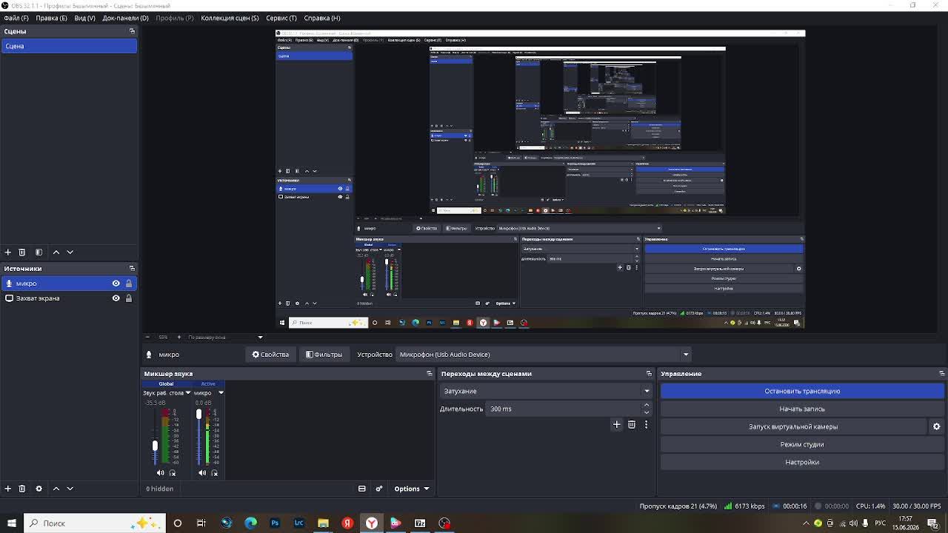This screenshot has height=533, width=948.
Task: Open Правка (E) menu
Action: pyautogui.click(x=51, y=18)
